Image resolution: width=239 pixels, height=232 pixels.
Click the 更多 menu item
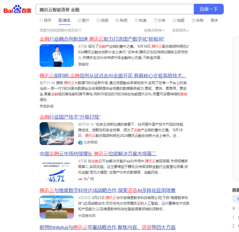(x=214, y=20)
